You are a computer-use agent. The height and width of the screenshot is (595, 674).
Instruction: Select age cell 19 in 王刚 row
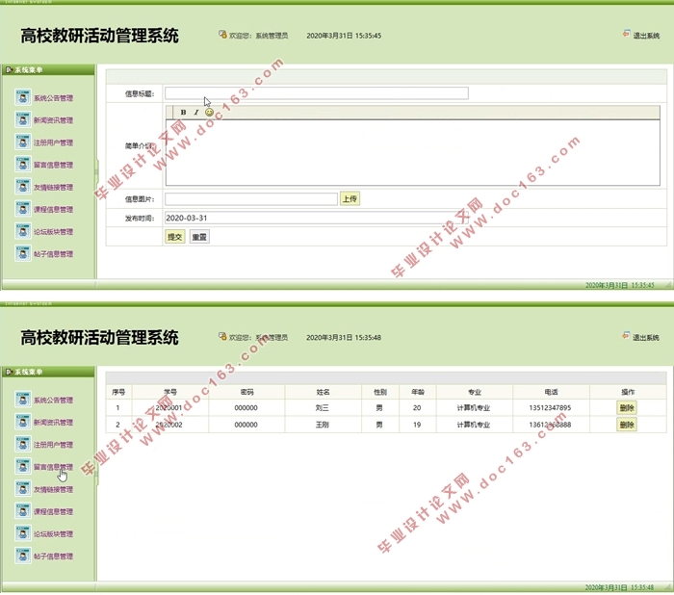click(417, 425)
